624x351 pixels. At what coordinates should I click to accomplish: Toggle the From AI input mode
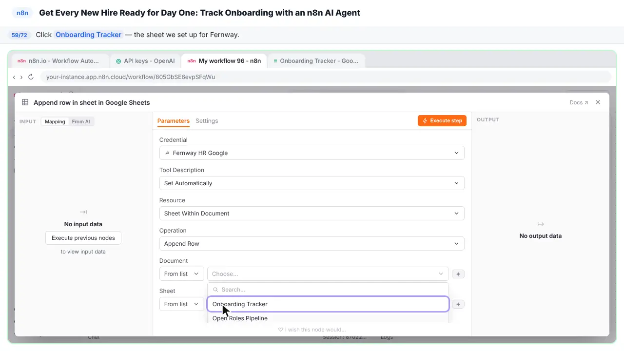[x=81, y=121]
